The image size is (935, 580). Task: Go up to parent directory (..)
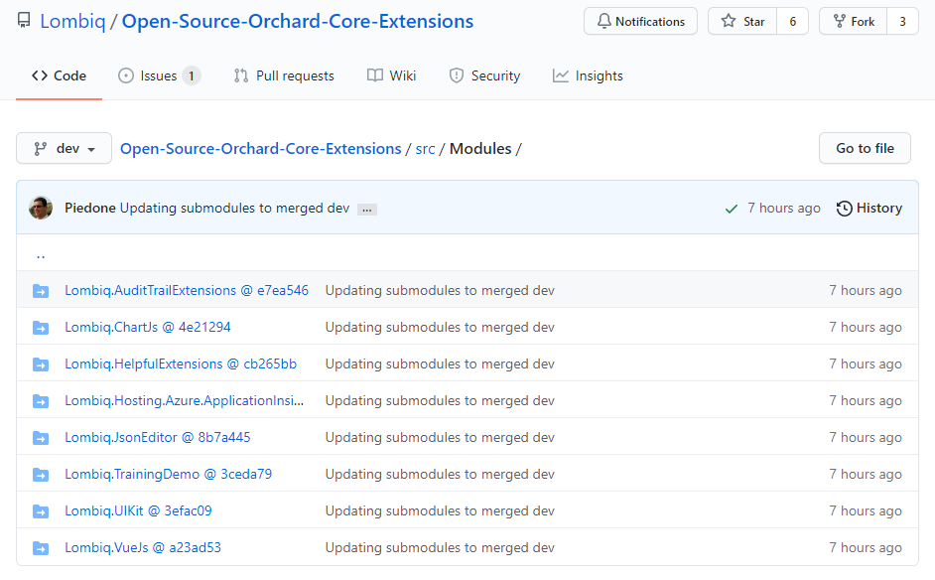click(41, 255)
